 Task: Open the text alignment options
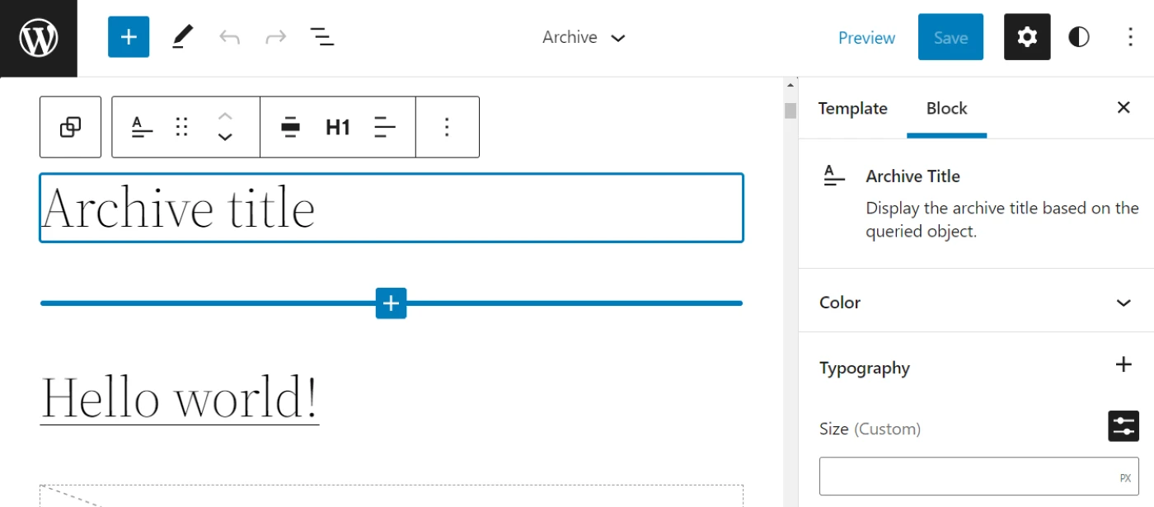[385, 127]
